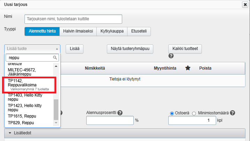The height and width of the screenshot is (141, 250).
Task: Focus the Nimi offer name field
Action: (x=73, y=19)
